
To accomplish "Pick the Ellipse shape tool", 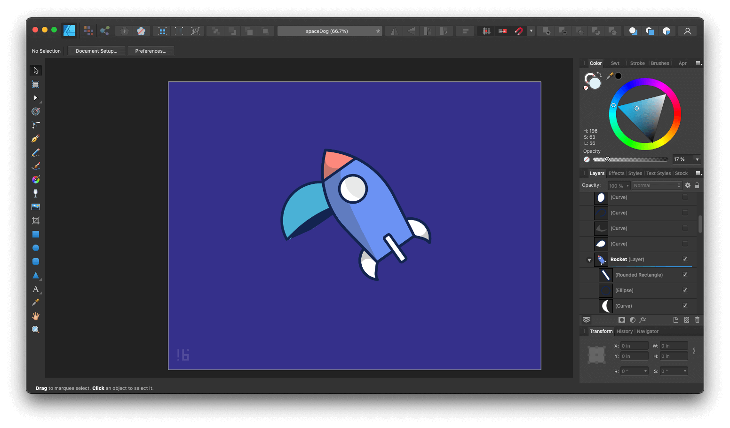I will [35, 247].
